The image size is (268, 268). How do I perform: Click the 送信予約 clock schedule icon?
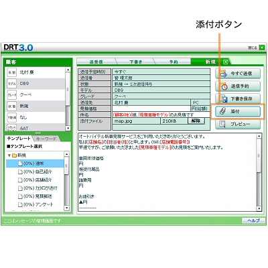[223, 86]
